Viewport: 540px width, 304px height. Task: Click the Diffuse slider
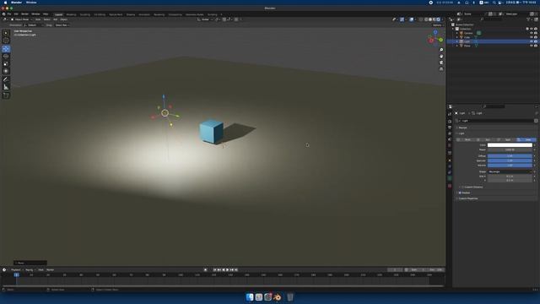[x=510, y=156]
